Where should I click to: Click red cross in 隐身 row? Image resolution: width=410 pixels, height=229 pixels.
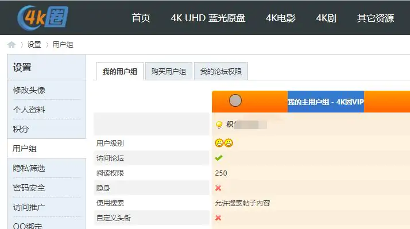(218, 188)
